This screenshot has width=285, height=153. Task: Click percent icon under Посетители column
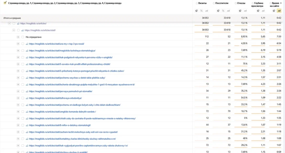click(223, 11)
